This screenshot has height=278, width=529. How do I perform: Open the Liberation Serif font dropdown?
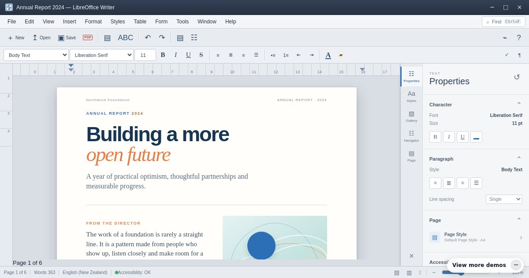(101, 55)
